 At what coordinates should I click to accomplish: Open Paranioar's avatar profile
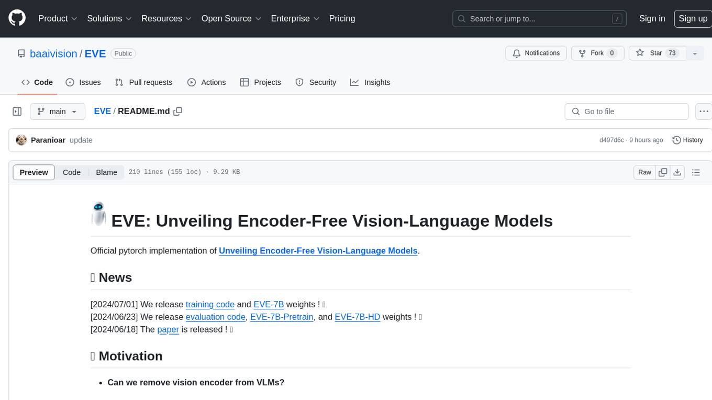pyautogui.click(x=21, y=140)
